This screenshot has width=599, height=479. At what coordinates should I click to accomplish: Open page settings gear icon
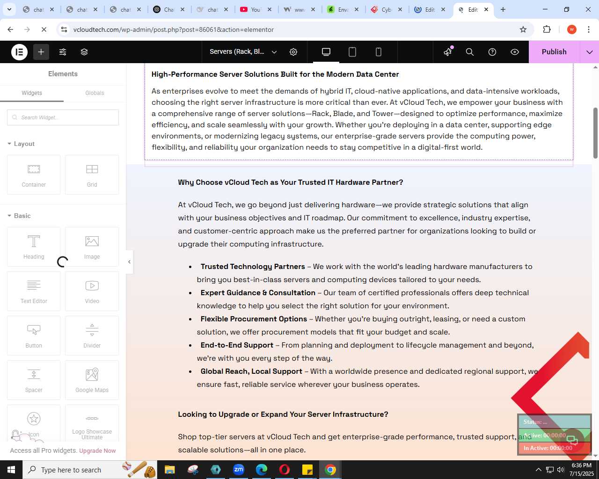click(293, 52)
